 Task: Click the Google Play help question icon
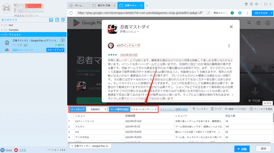tap(259, 23)
